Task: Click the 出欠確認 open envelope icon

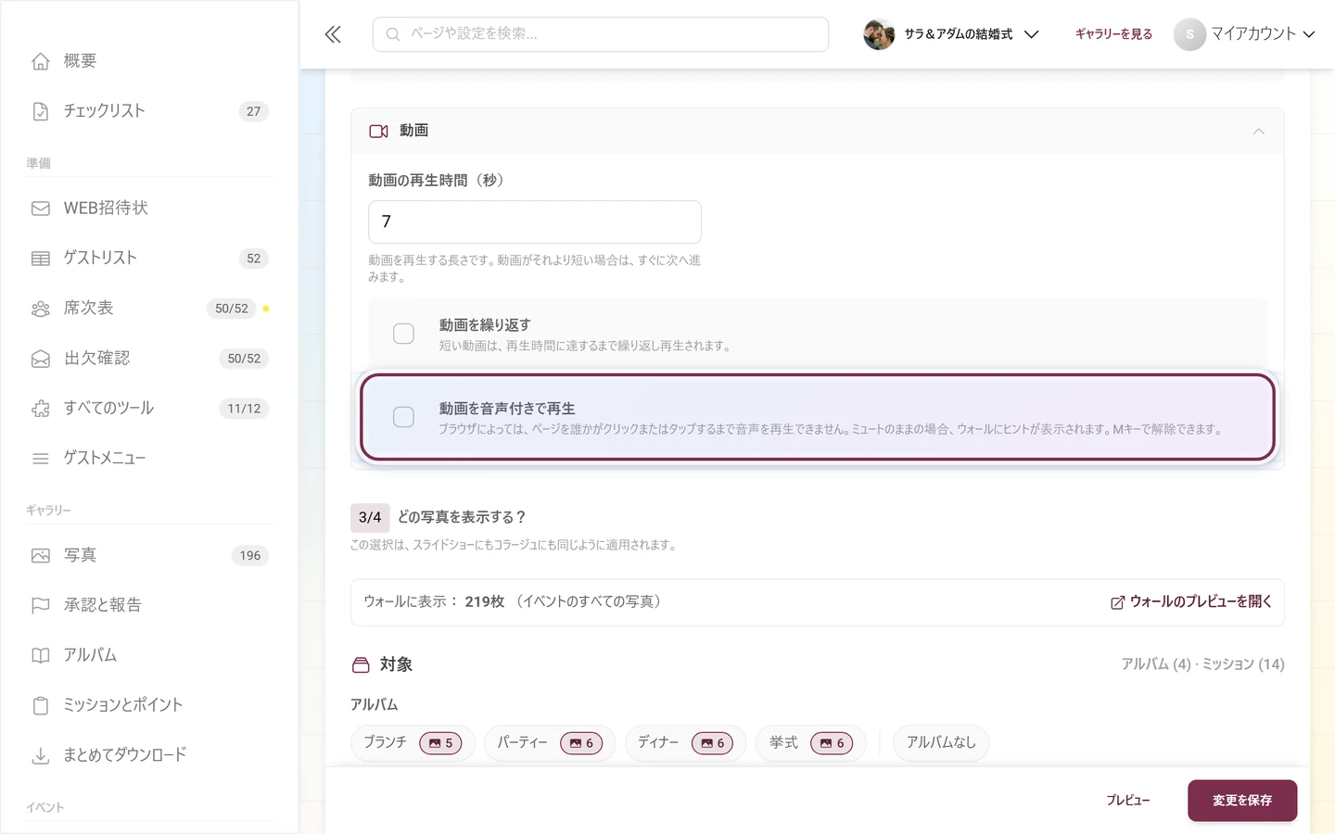Action: tap(41, 359)
